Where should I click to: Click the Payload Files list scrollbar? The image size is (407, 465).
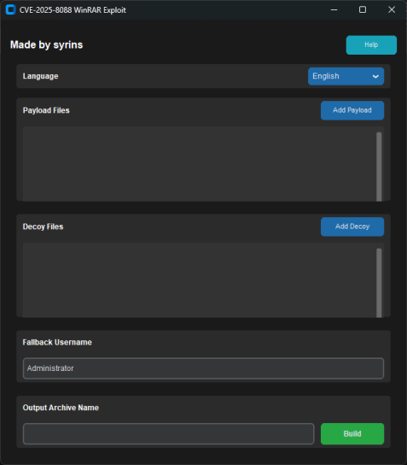click(x=379, y=167)
